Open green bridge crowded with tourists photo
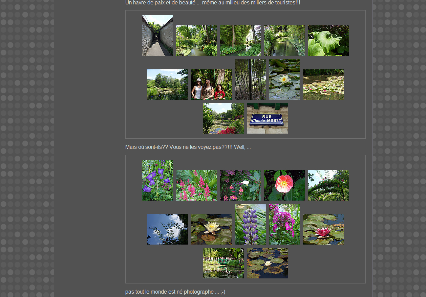The image size is (426, 297). (x=223, y=263)
